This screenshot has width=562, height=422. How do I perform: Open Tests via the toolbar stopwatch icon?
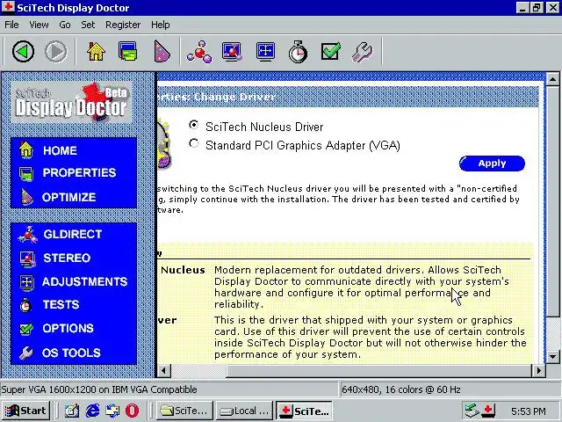[298, 52]
